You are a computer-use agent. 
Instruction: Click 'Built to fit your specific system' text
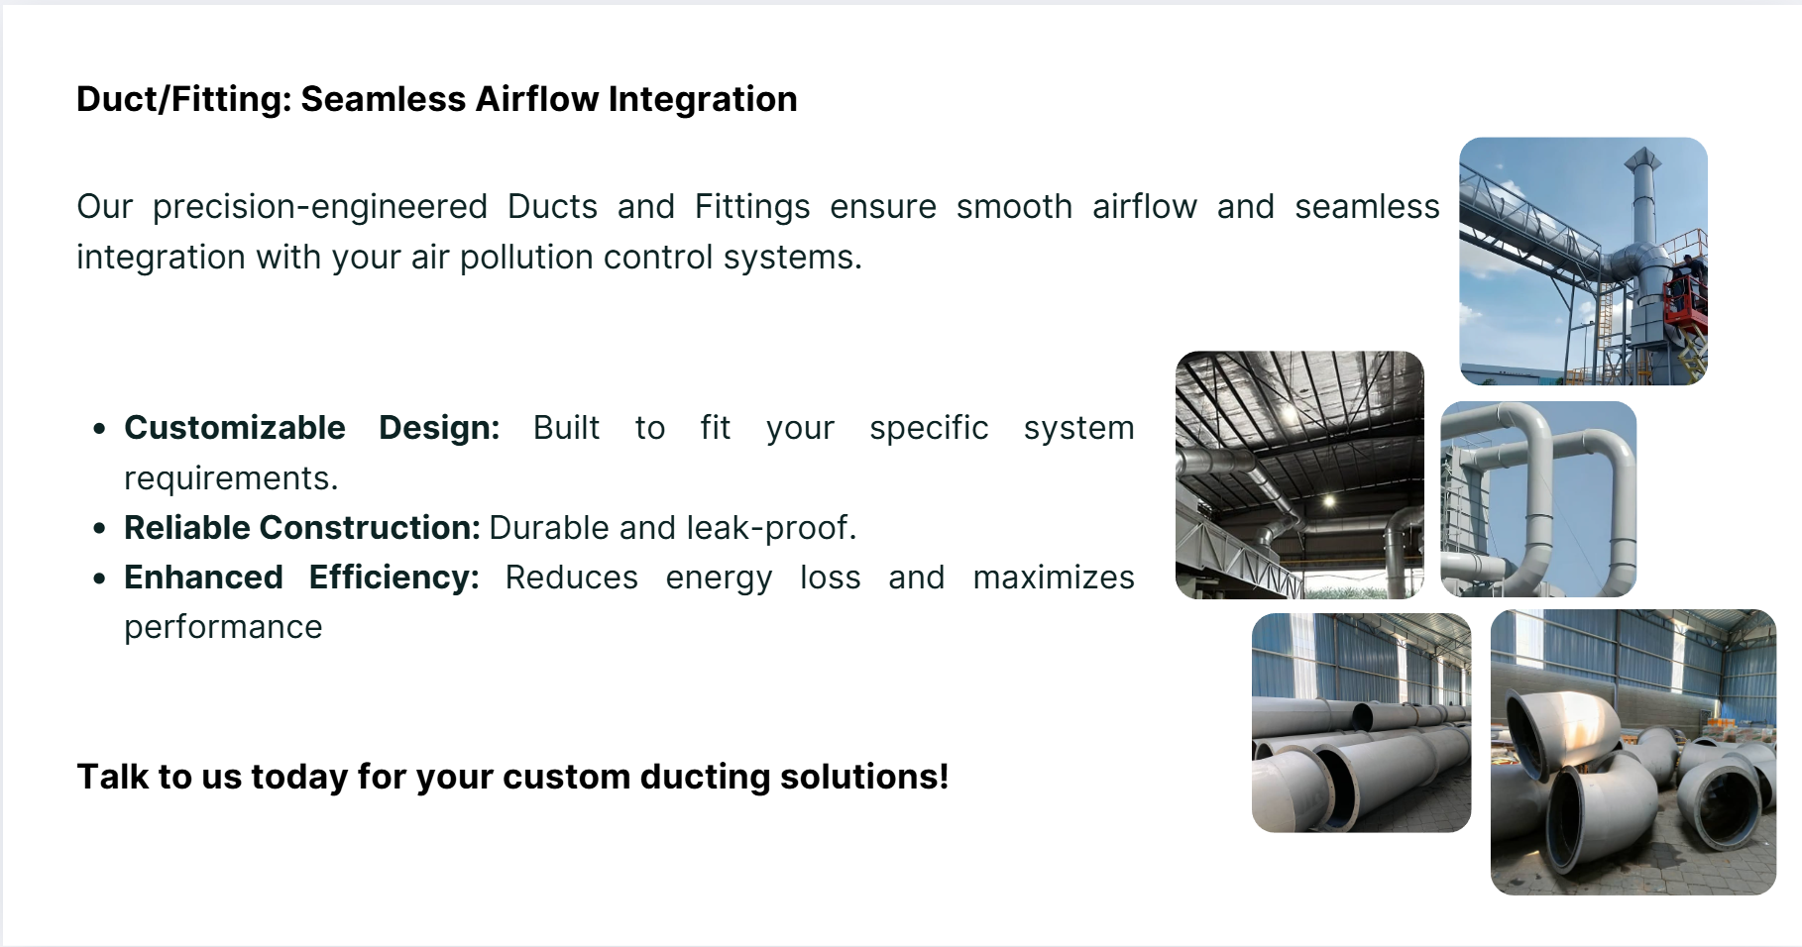point(834,428)
